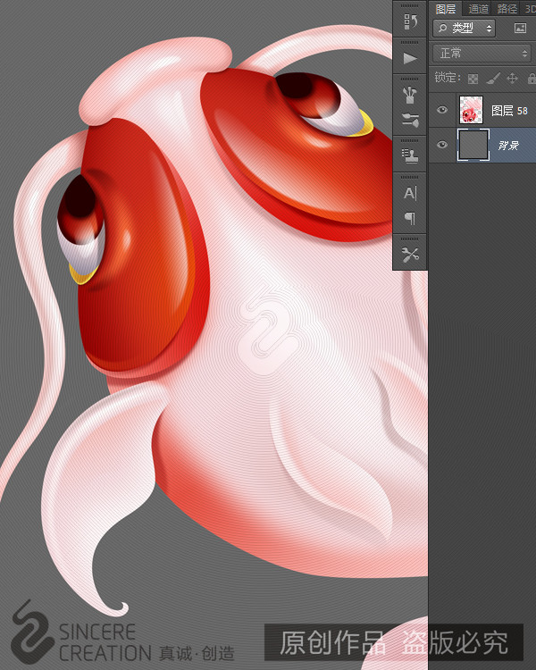
Task: Open the History panel icon
Action: pyautogui.click(x=410, y=21)
